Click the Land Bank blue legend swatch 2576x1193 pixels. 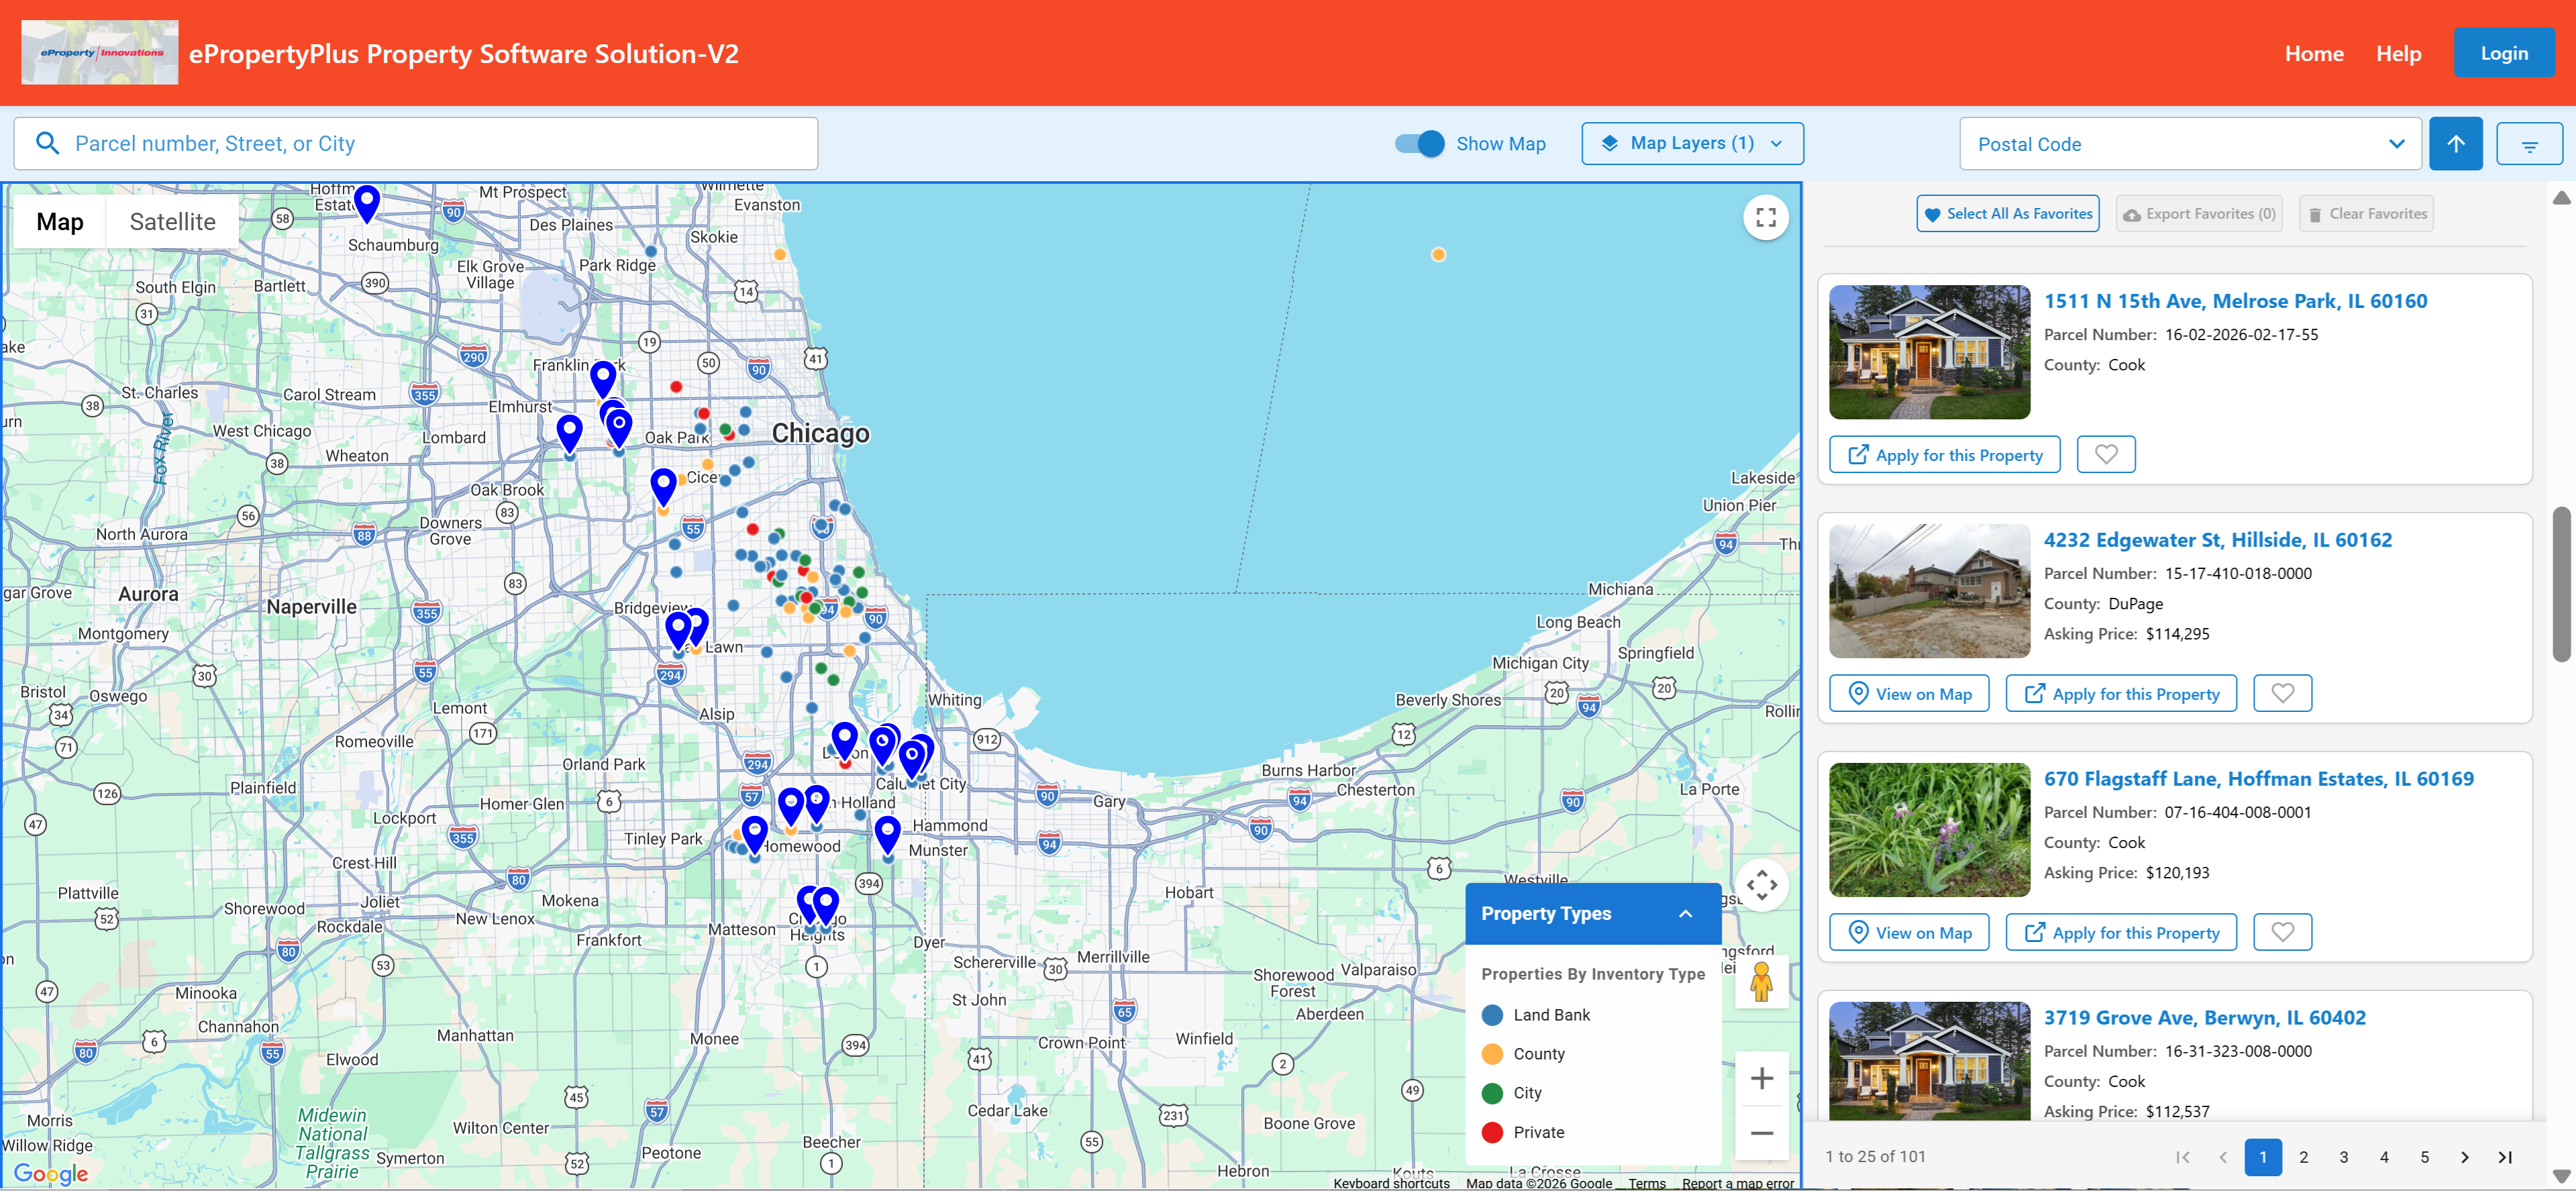(1491, 1015)
